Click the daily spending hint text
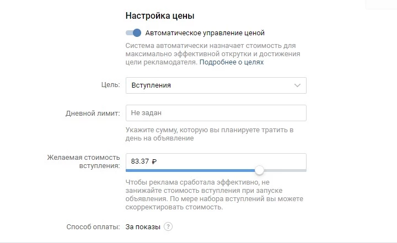Screen dimensions: 397x243 (x=210, y=134)
